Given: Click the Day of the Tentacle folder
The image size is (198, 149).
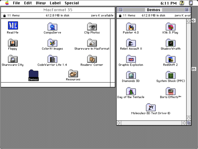Looking at the screenshot, I should (x=131, y=91).
